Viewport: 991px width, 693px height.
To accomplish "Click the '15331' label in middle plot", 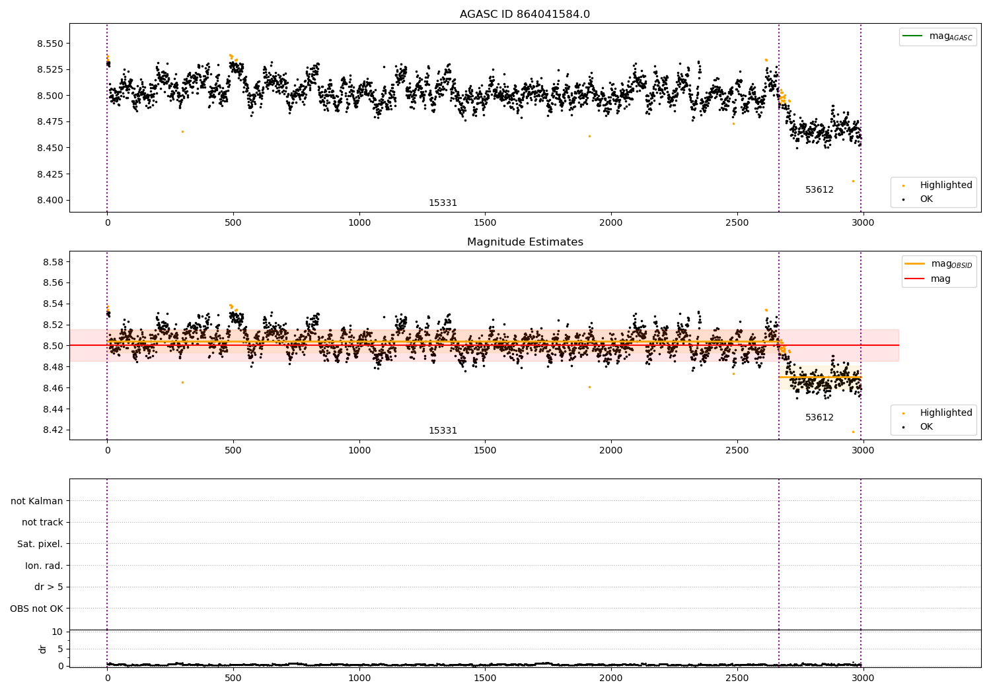I will pyautogui.click(x=443, y=431).
